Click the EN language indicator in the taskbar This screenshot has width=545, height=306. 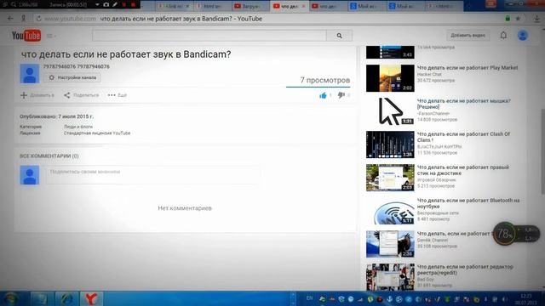coord(309,298)
